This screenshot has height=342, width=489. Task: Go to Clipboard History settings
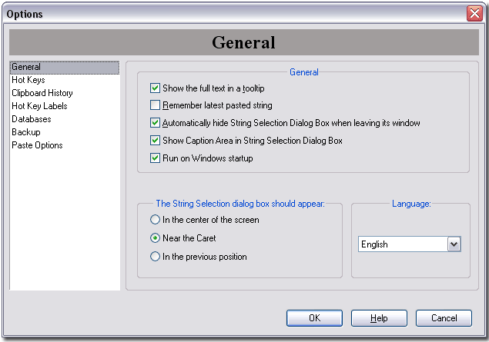click(x=65, y=93)
